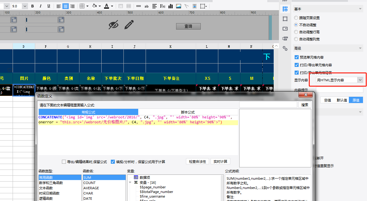
Task: Click 实时计算 button
Action: coord(220,162)
